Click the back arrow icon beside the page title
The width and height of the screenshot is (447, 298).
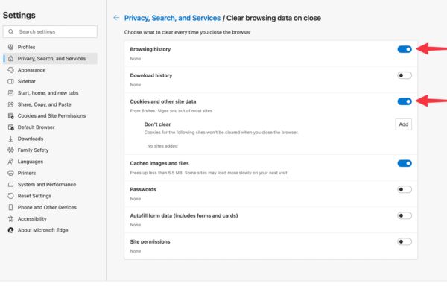[x=116, y=18]
